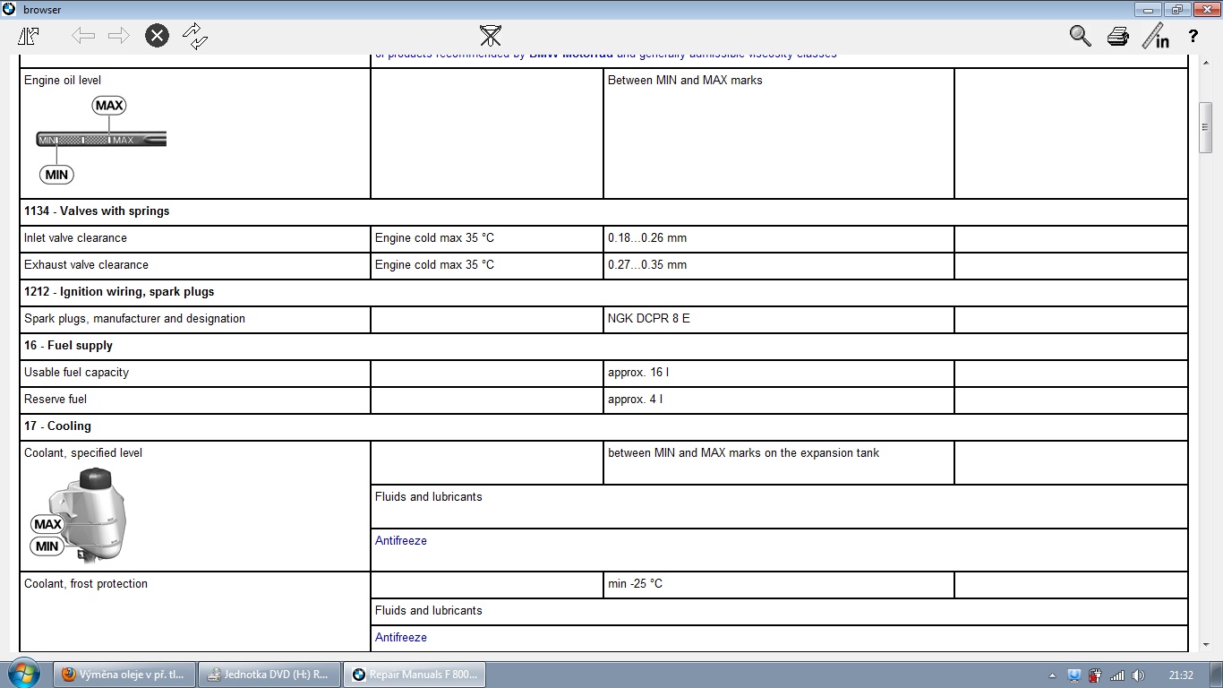Switch to Jednotka DVD (H:) taskbar window
The height and width of the screenshot is (688, 1223).
coord(269,675)
